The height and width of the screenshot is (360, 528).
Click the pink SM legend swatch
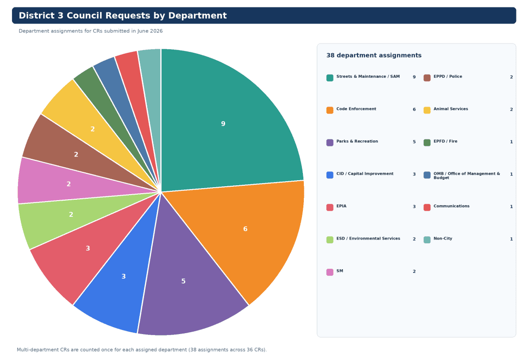330,272
